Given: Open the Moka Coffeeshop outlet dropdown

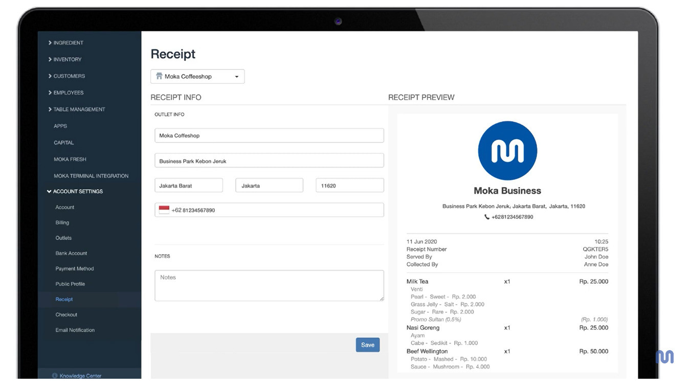Looking at the screenshot, I should 197,77.
